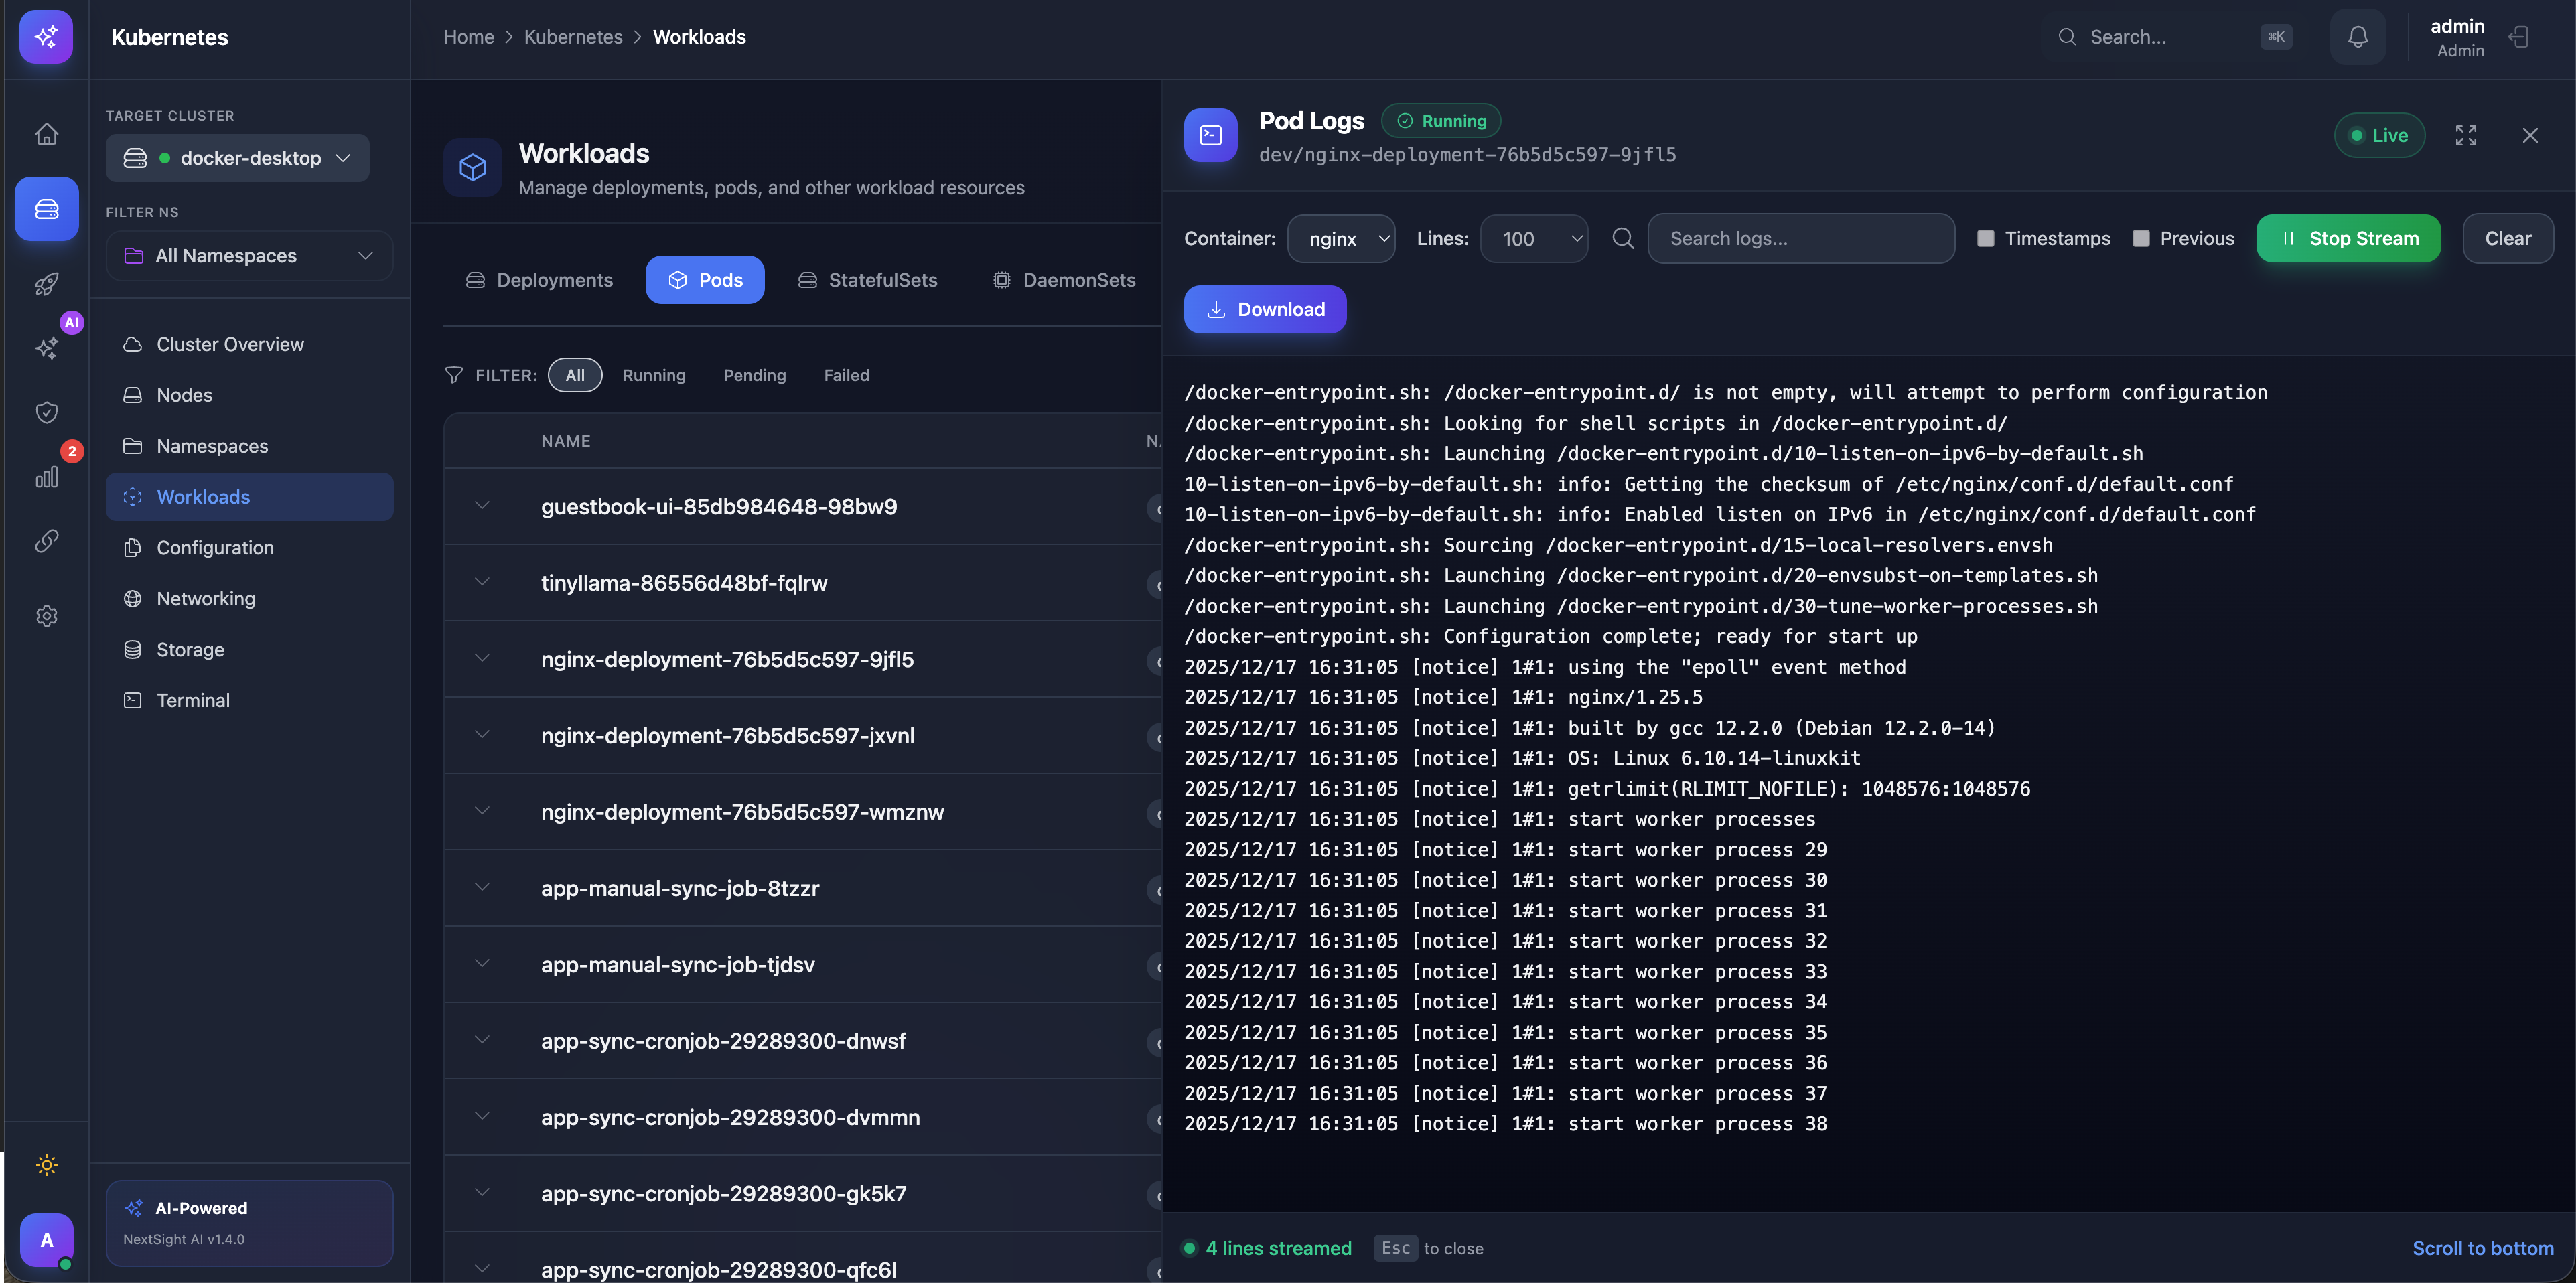Check the Previous container logs option
Screen dimensions: 2576x1283
[2142, 238]
